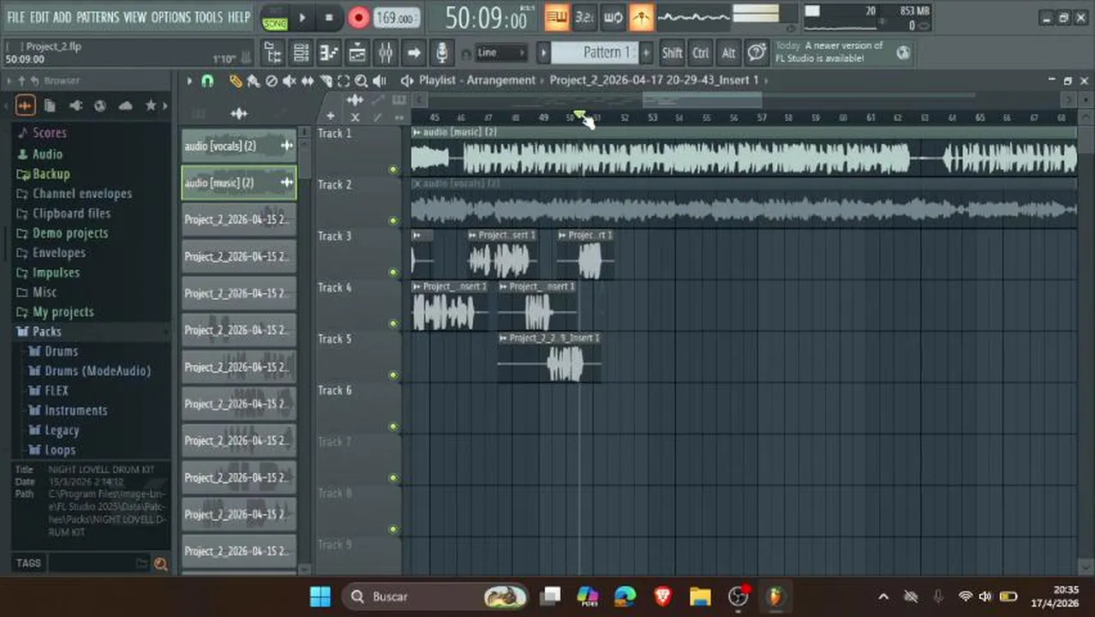Screen dimensions: 1095x617
Task: Open the Mixer faders view icon
Action: [x=386, y=53]
